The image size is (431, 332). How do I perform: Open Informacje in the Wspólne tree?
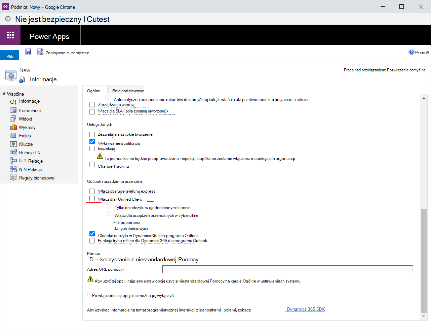(x=29, y=101)
